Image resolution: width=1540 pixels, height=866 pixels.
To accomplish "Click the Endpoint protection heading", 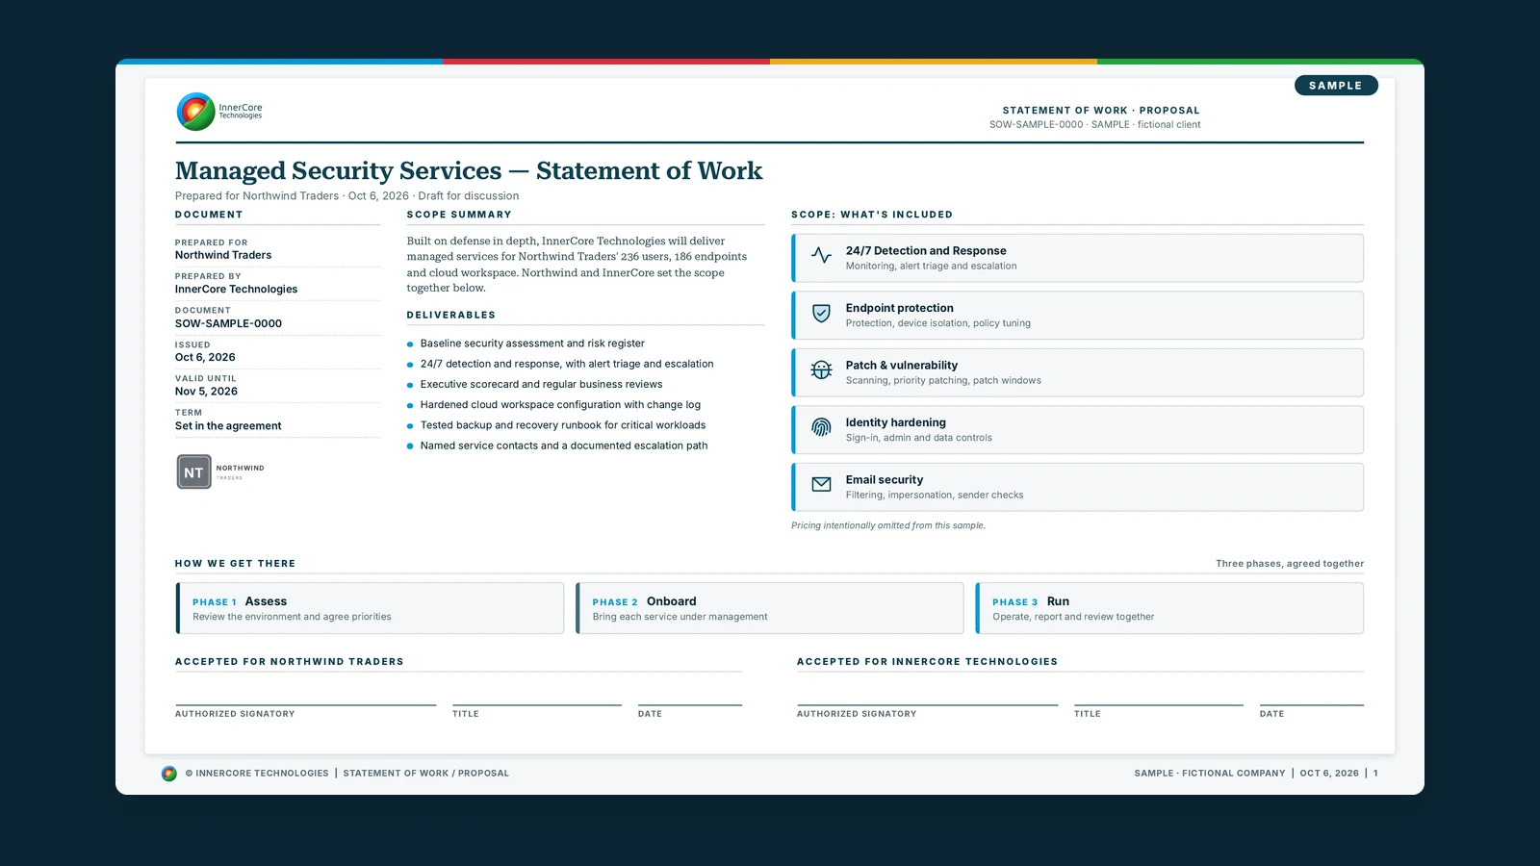I will click(900, 308).
